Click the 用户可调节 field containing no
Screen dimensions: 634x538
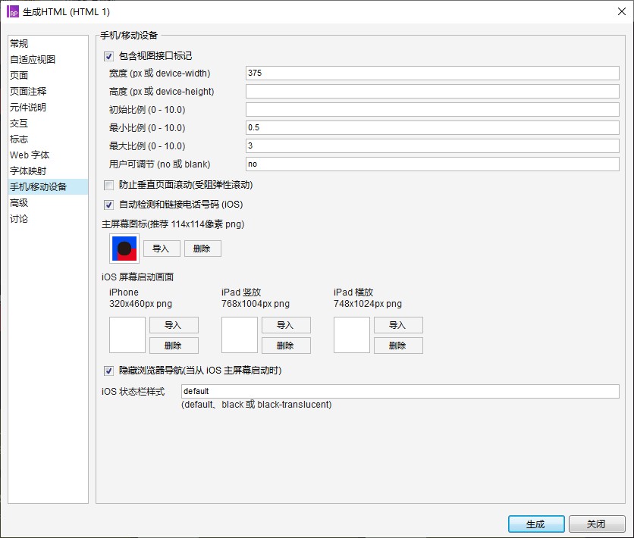[432, 164]
